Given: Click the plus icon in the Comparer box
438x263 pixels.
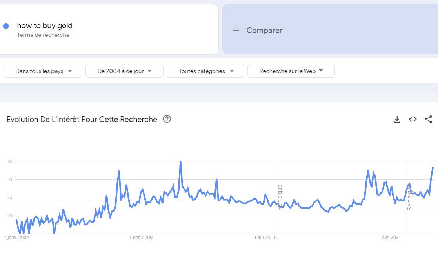Looking at the screenshot, I should [236, 30].
